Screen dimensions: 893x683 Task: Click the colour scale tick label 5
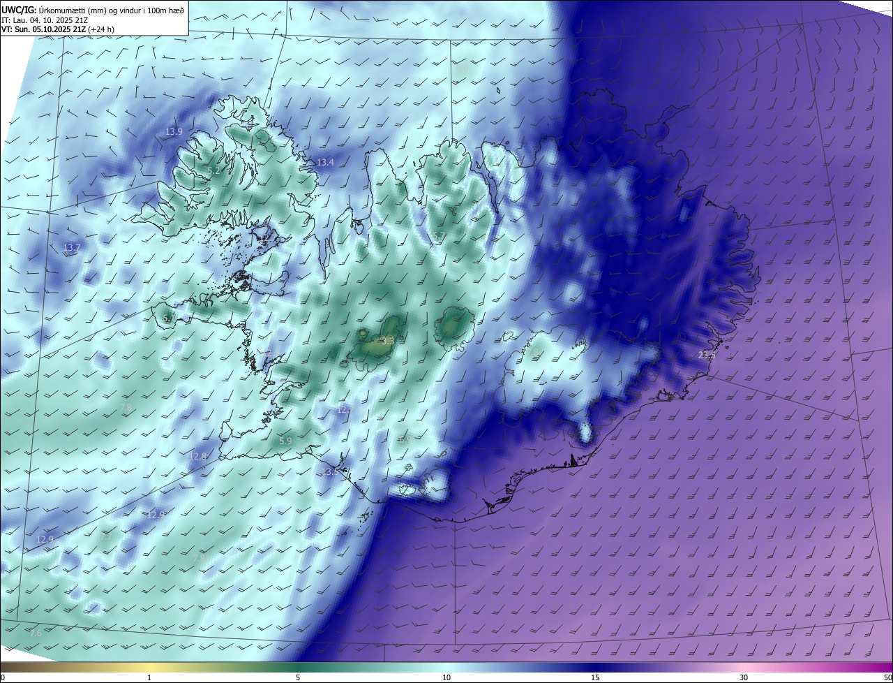(x=298, y=677)
